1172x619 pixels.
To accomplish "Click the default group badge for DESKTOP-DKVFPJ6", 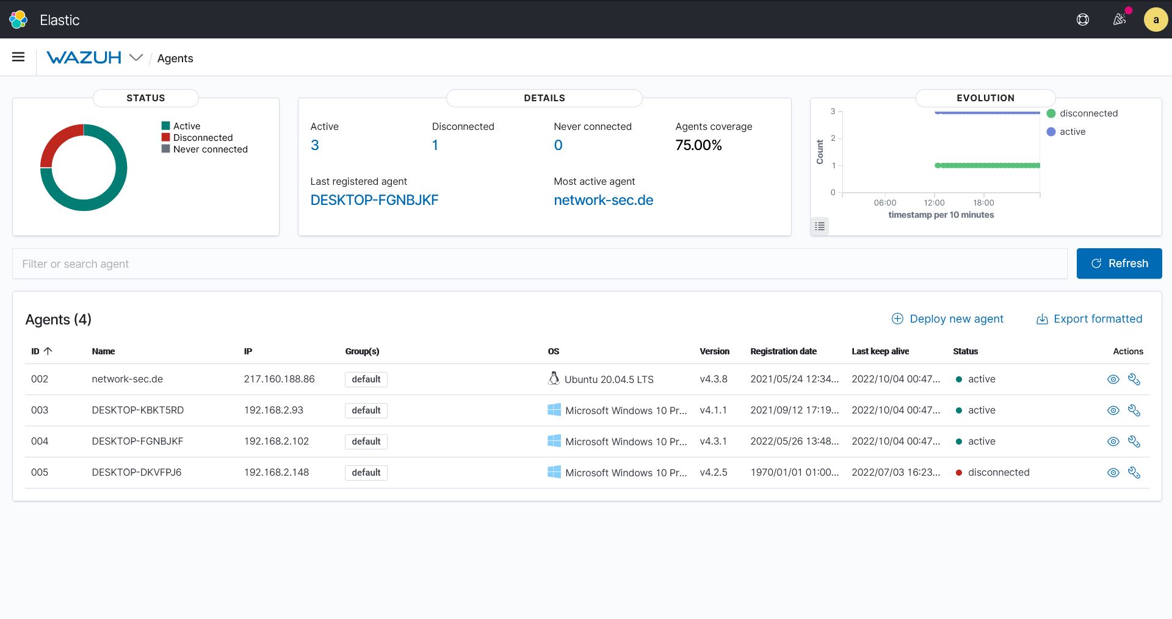I will pyautogui.click(x=366, y=473).
